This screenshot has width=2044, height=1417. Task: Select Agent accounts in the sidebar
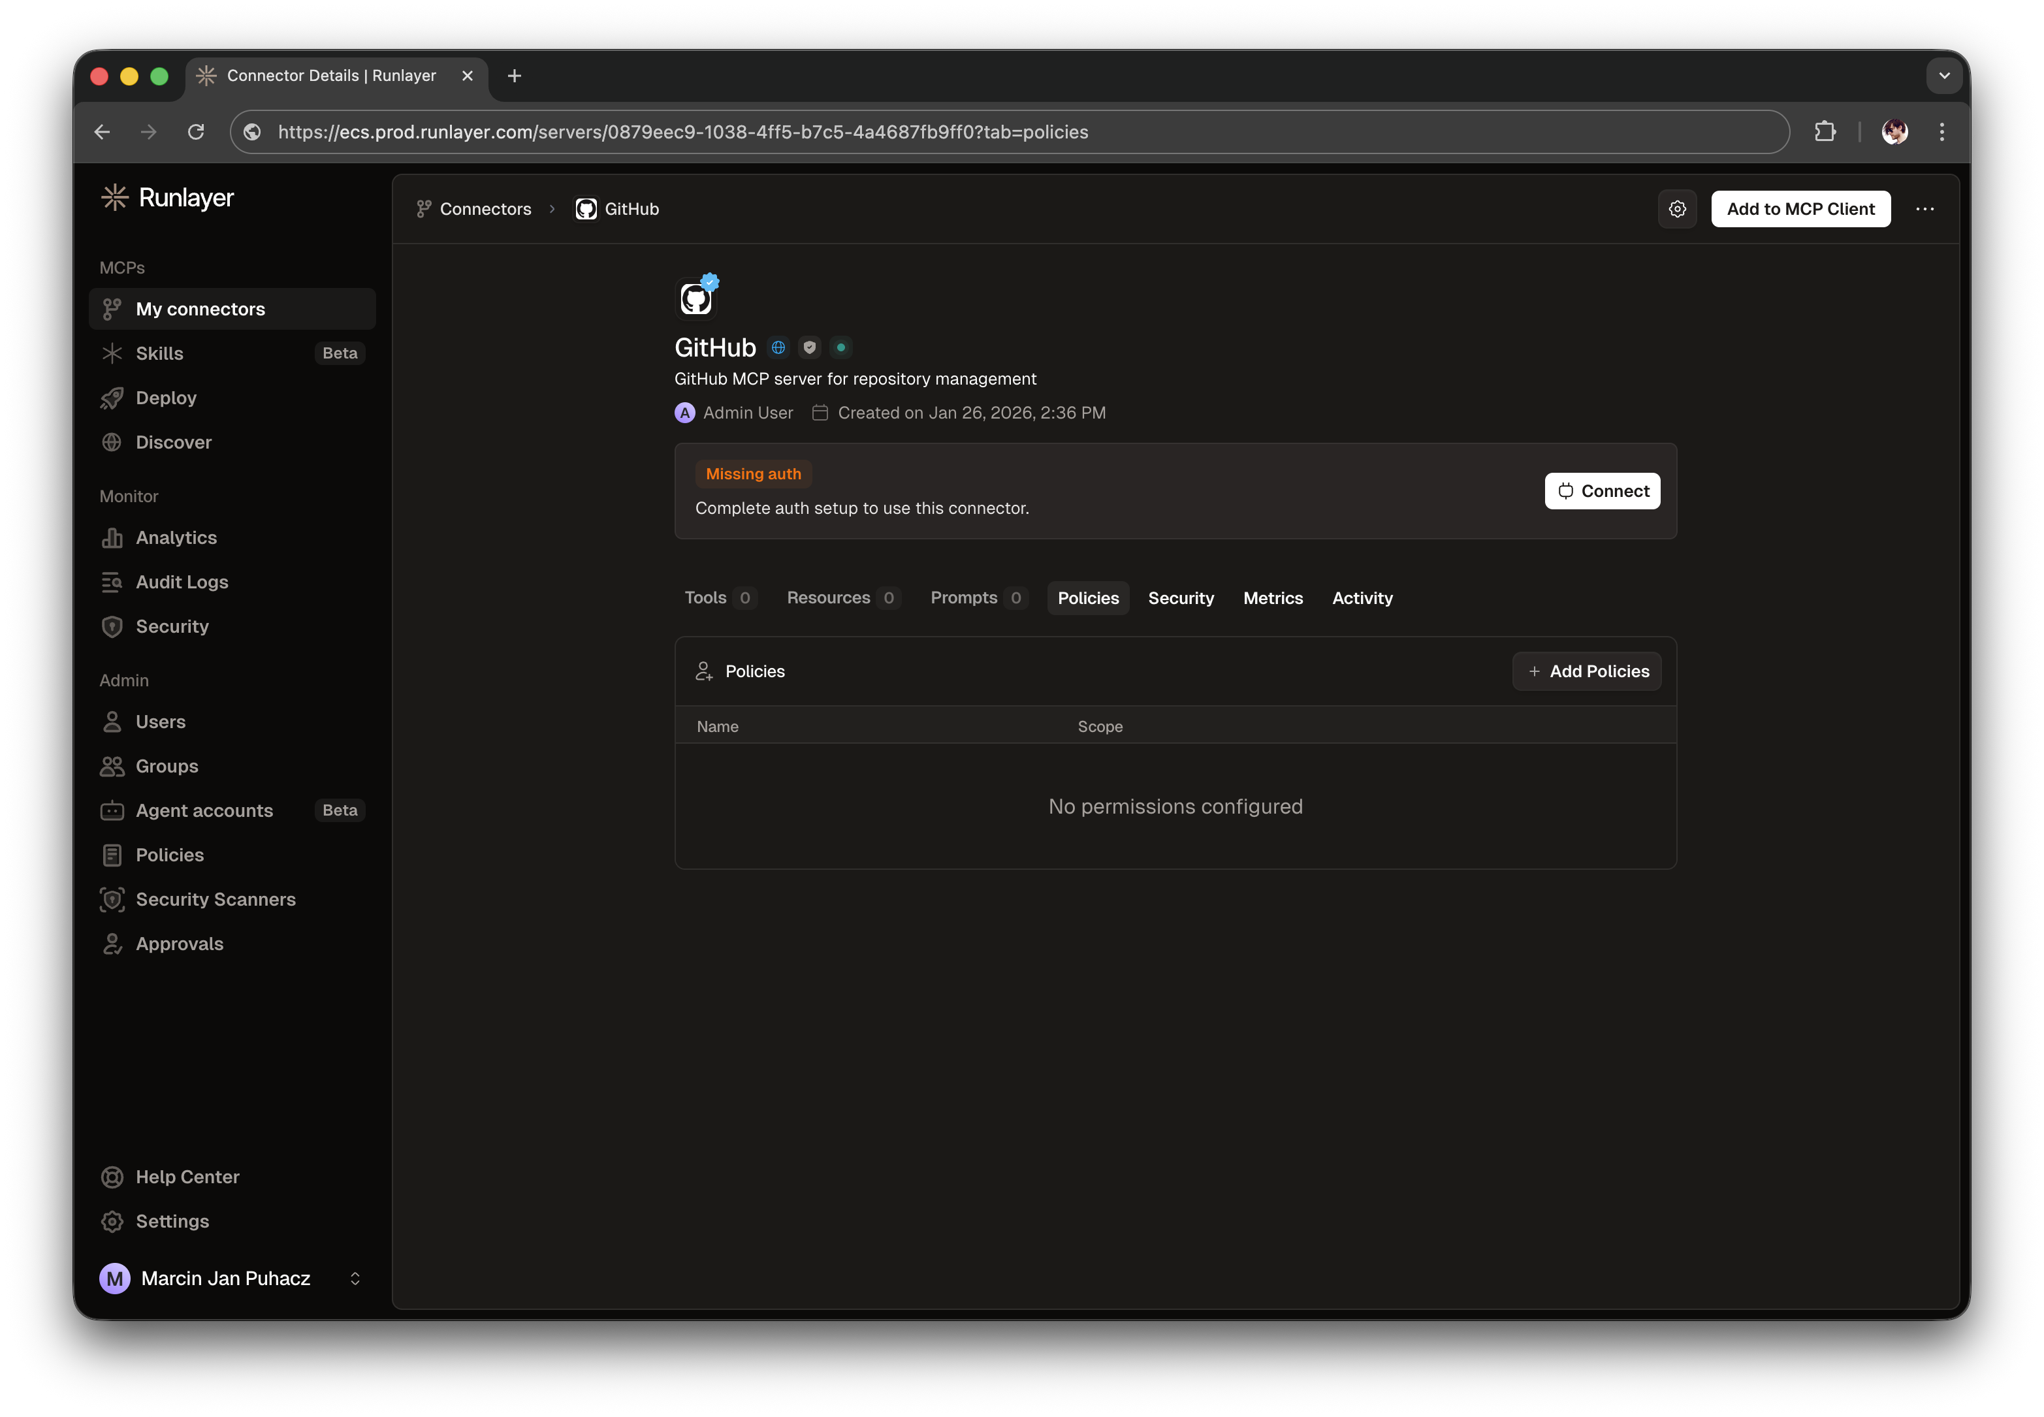203,810
